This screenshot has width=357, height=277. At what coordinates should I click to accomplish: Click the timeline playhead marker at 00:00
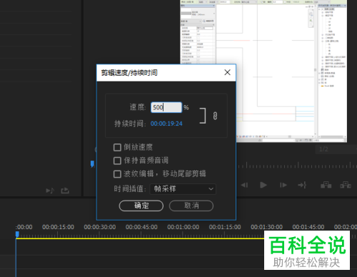click(17, 234)
